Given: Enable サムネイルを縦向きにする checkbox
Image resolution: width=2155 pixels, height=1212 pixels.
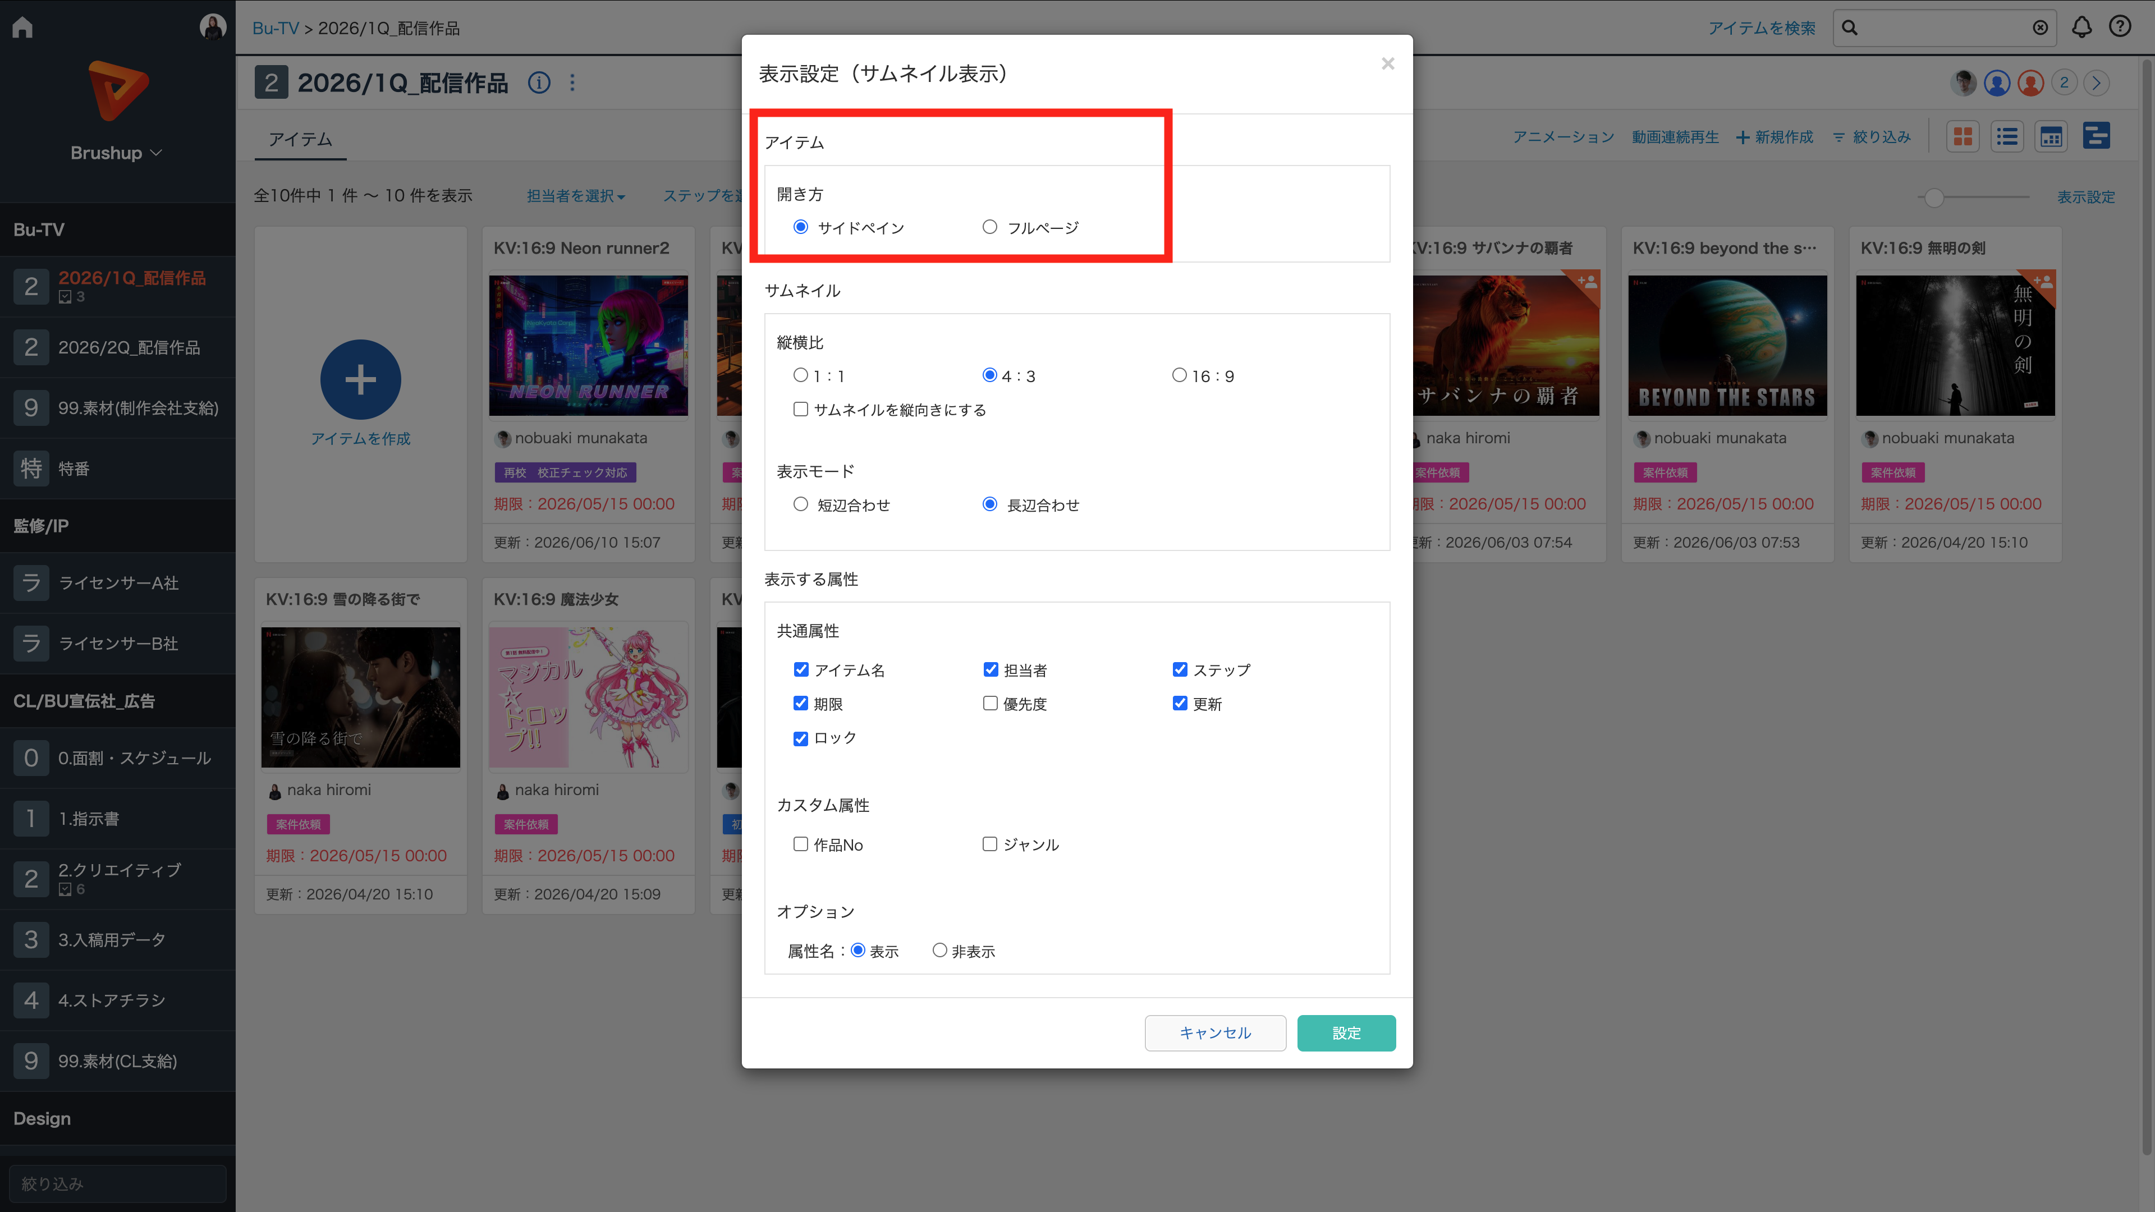Looking at the screenshot, I should point(801,410).
